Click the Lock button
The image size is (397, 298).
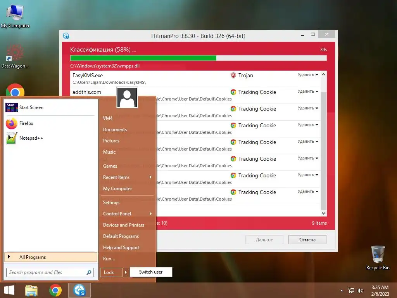click(x=111, y=272)
